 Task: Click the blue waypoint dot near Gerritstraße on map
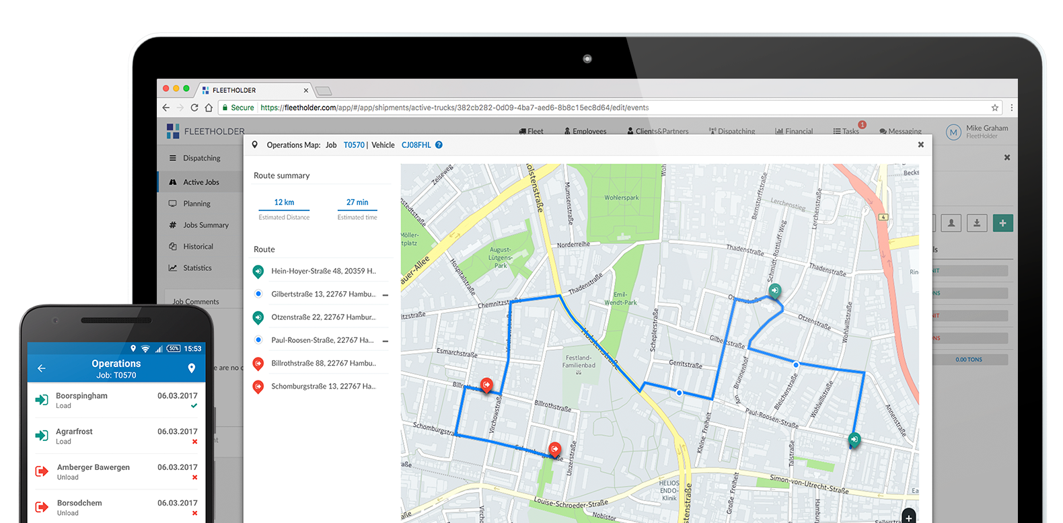click(x=680, y=393)
